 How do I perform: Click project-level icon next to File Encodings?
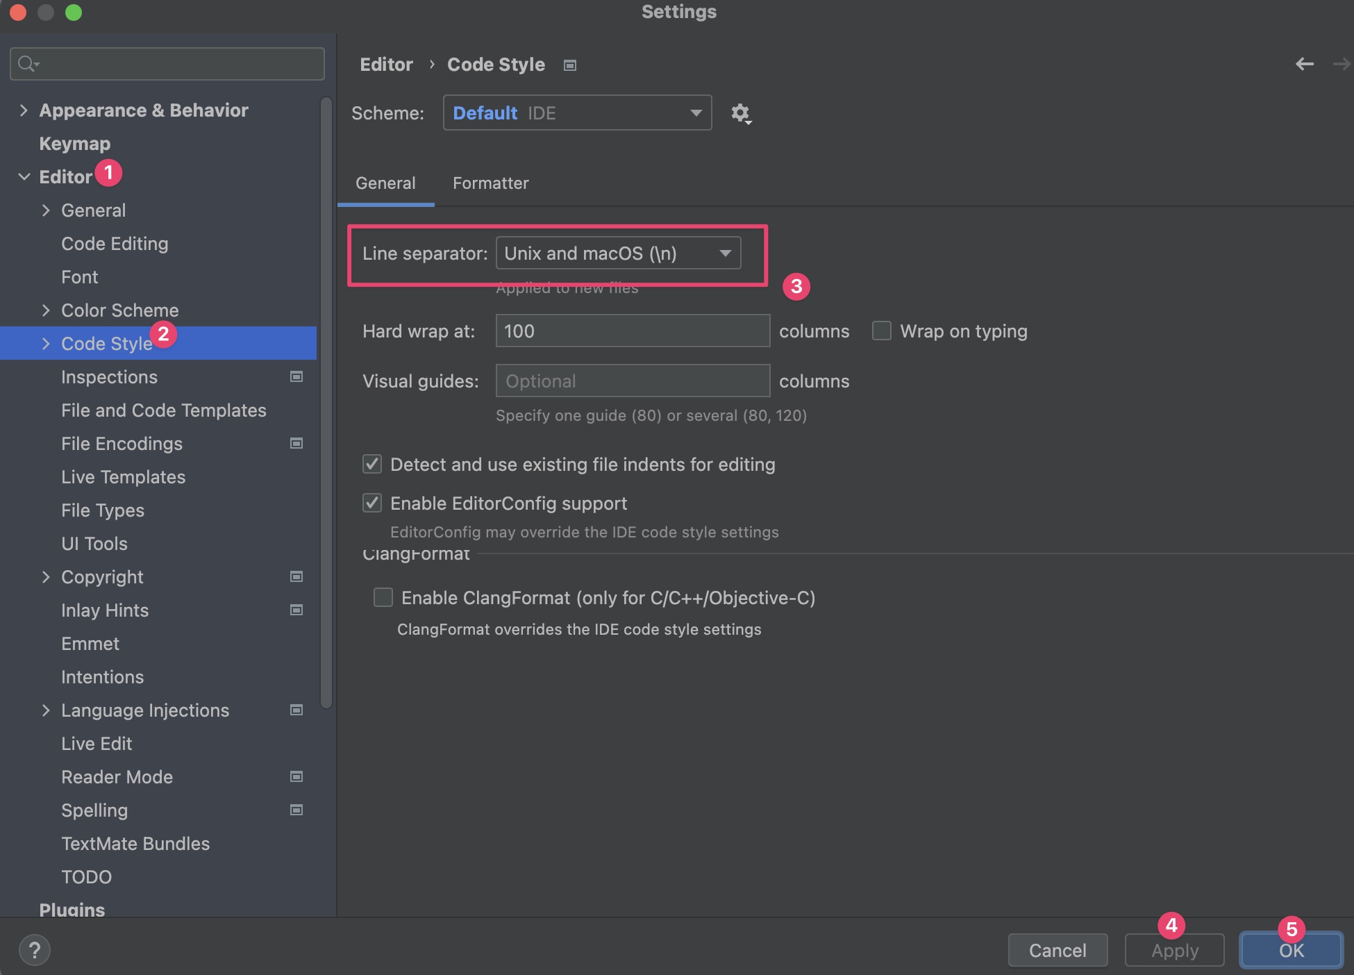pyautogui.click(x=296, y=444)
